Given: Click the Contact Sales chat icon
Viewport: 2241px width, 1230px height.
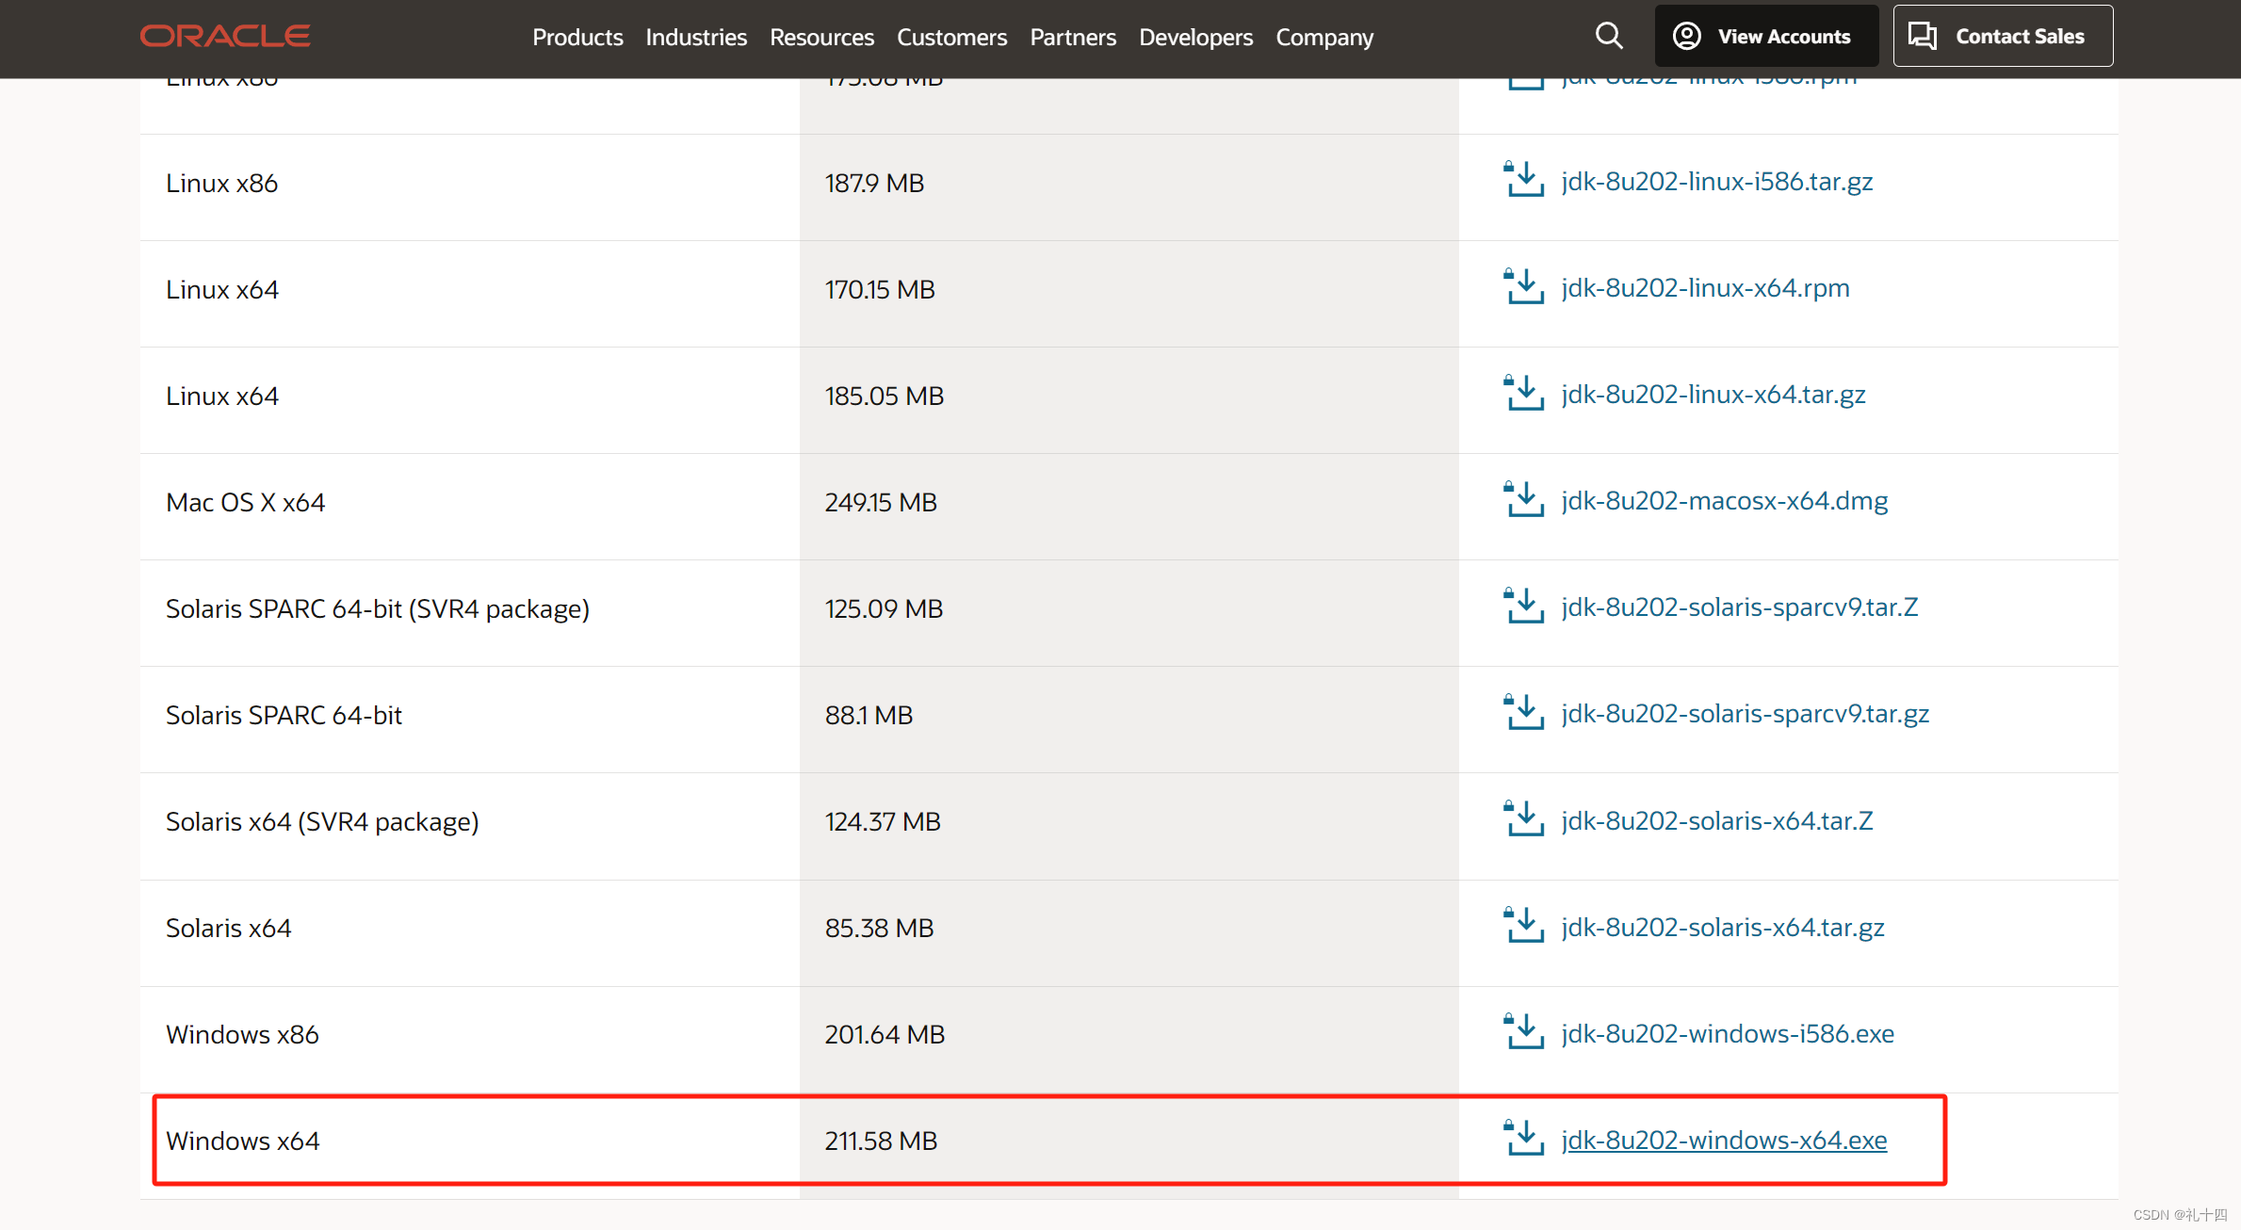Looking at the screenshot, I should 1923,36.
